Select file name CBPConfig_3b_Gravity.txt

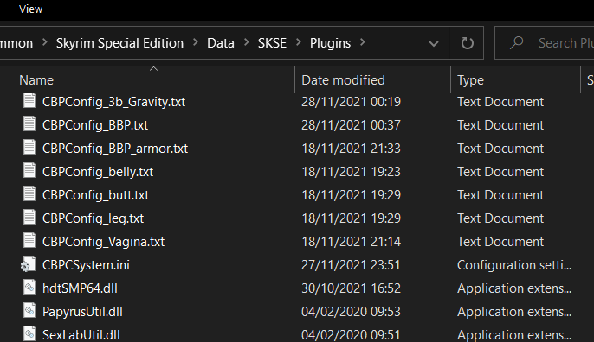113,102
